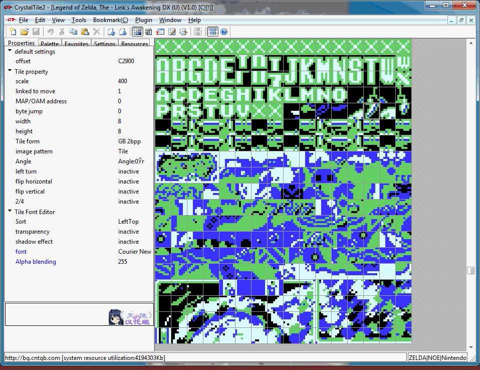Open the image pattern Tile dropdown
The height and width of the screenshot is (370, 480).
(123, 151)
